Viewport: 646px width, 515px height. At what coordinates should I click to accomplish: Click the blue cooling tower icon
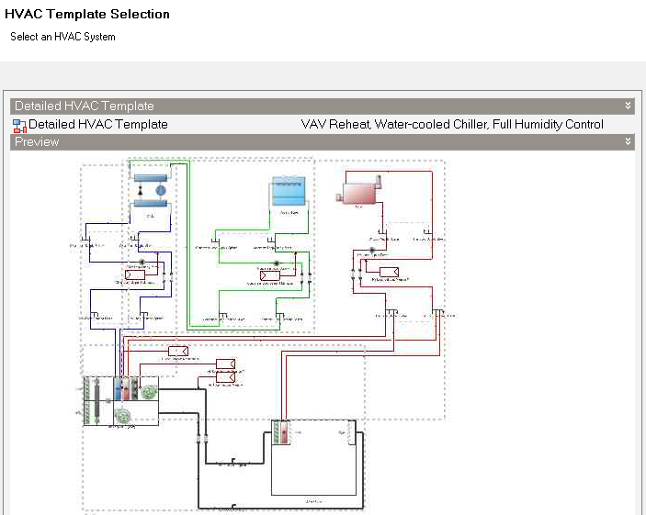[x=291, y=194]
